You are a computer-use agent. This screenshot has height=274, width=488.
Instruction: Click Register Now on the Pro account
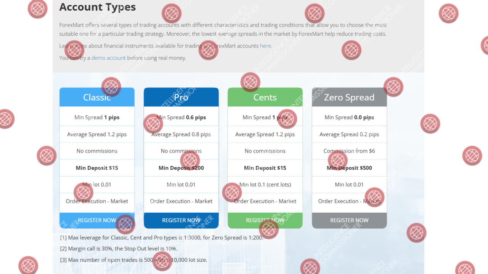[x=181, y=220]
